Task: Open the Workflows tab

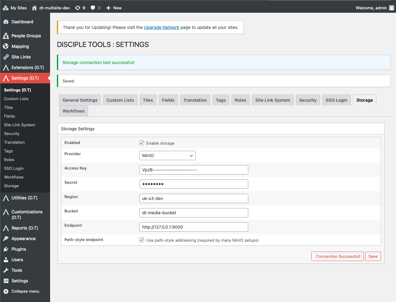Action: coord(73,111)
